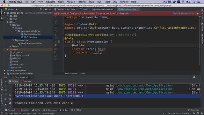Click the print icon in the run console
204x115 pixels.
tap(10, 103)
